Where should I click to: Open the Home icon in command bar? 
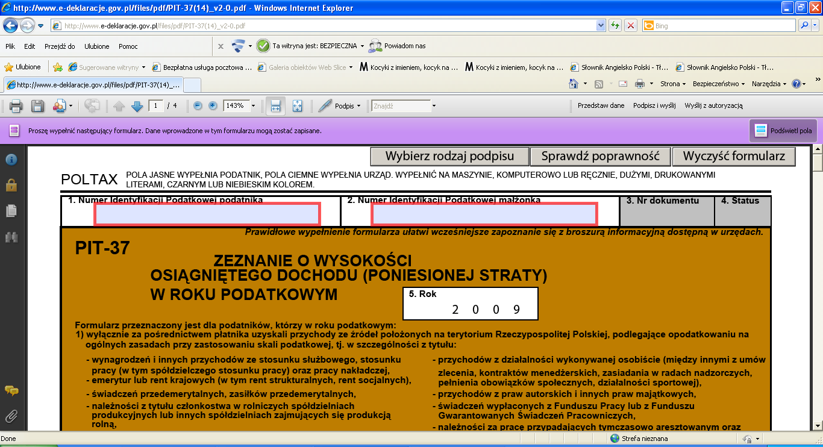point(574,84)
